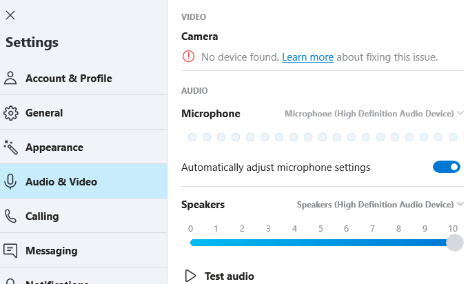Click the Messaging chat bubble icon
This screenshot has width=468, height=284.
[x=10, y=250]
